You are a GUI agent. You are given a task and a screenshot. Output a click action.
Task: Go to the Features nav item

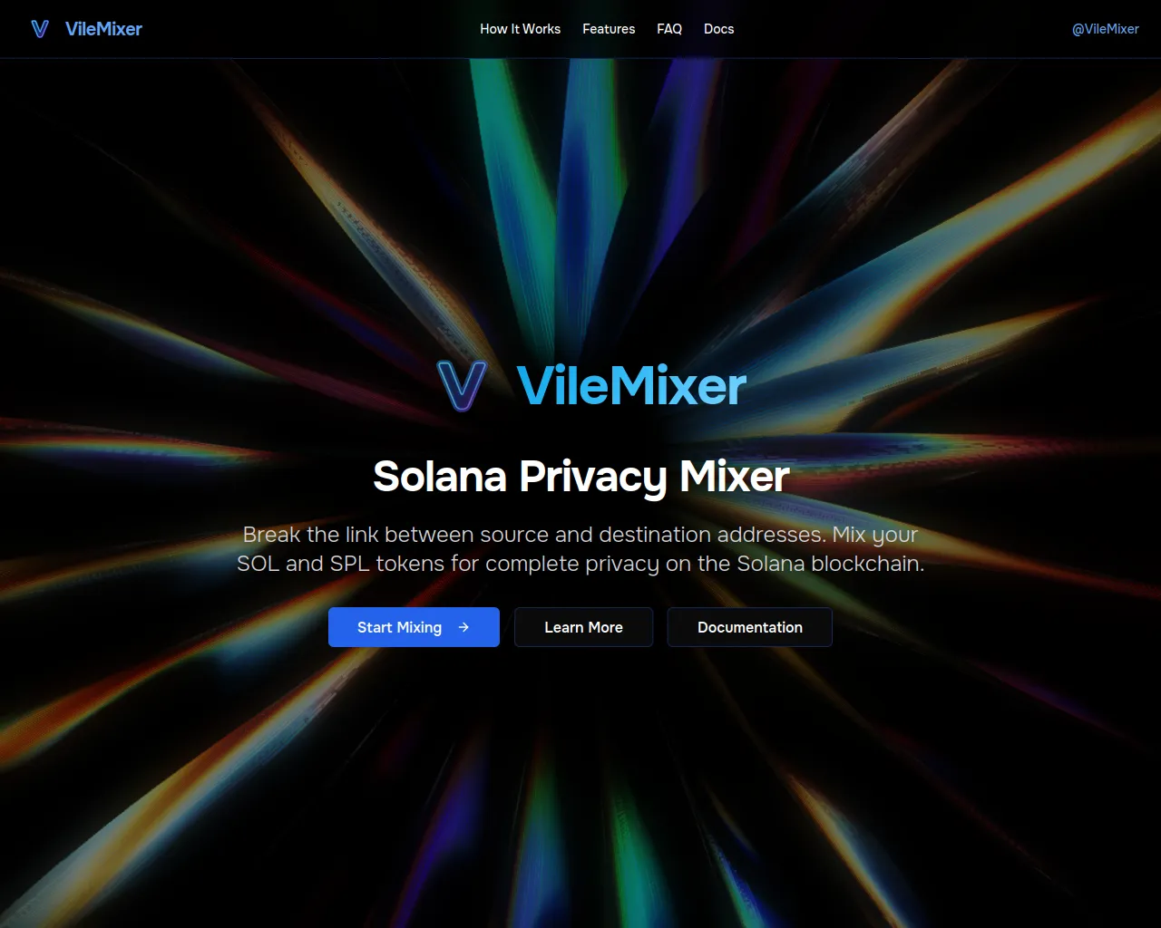point(609,29)
